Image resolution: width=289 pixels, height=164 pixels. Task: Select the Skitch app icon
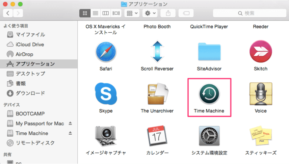click(260, 52)
